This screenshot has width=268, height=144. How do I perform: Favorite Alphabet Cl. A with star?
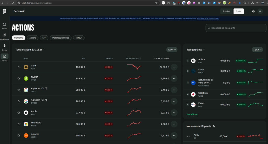tap(19, 101)
